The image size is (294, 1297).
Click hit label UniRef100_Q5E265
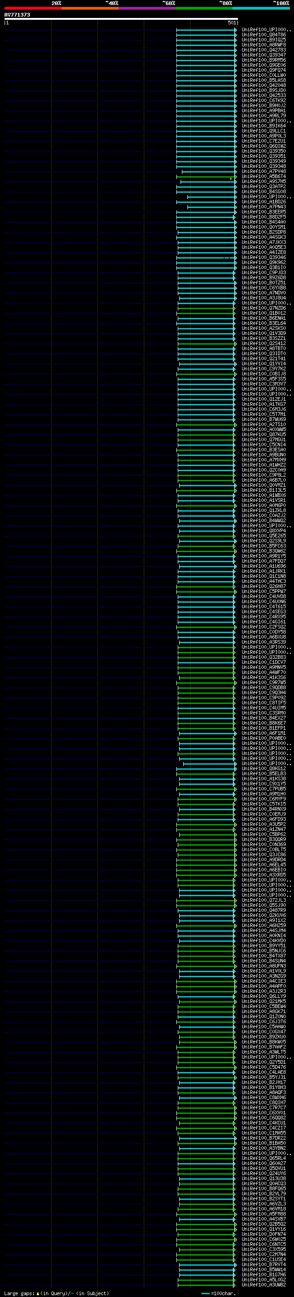tap(264, 536)
